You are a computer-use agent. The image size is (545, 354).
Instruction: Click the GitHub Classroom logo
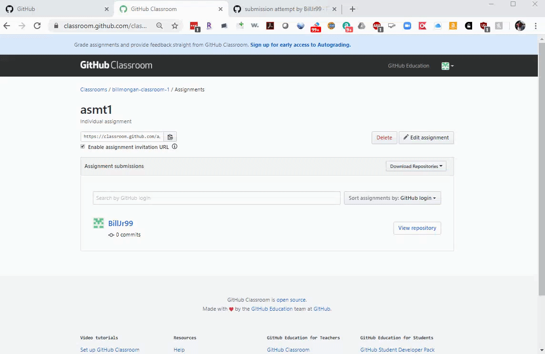116,65
